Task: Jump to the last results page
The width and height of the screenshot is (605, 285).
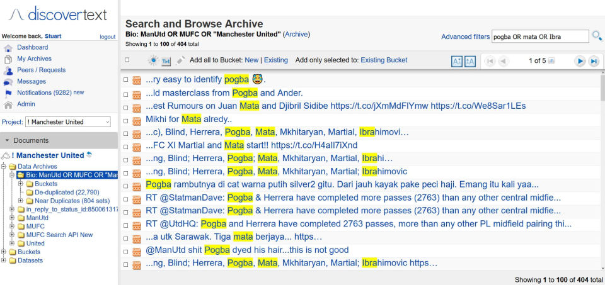Action: coord(594,61)
